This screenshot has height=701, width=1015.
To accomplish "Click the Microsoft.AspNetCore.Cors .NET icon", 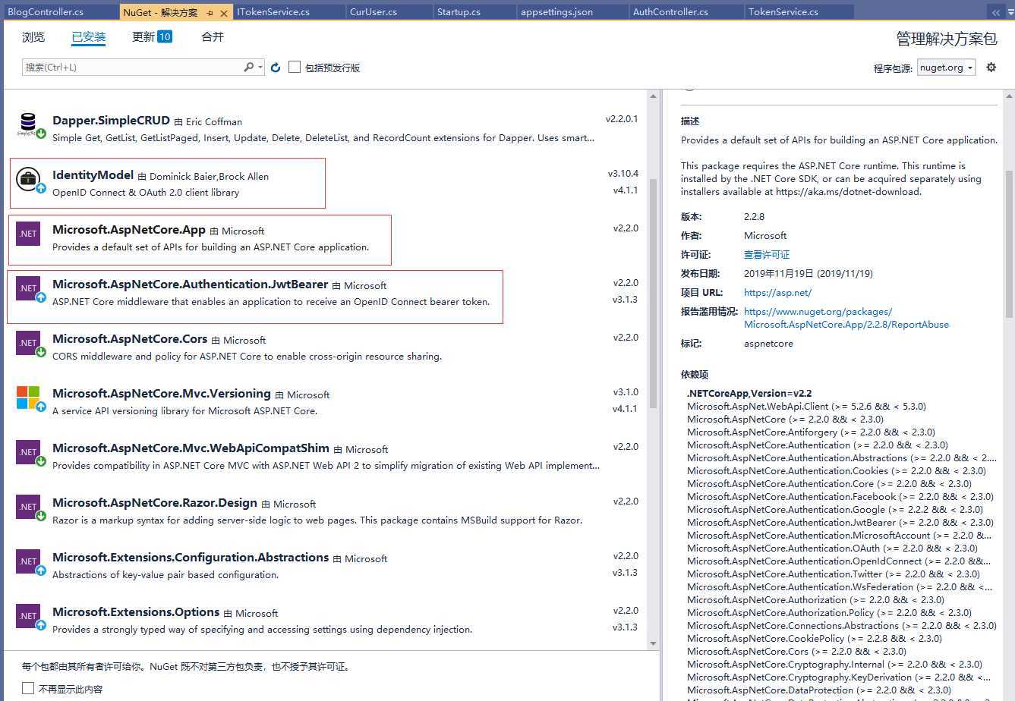I will (28, 343).
